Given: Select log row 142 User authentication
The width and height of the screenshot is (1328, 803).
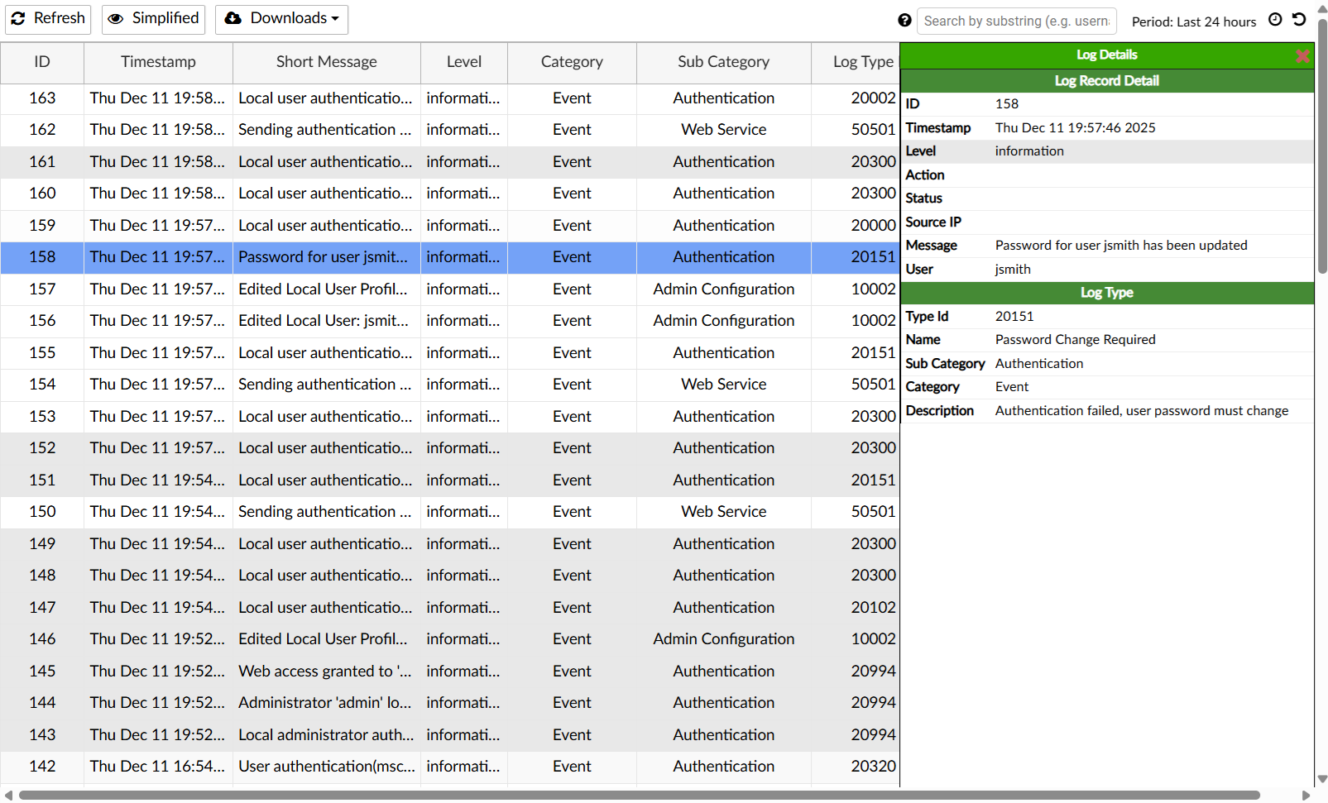Looking at the screenshot, I should click(x=326, y=767).
